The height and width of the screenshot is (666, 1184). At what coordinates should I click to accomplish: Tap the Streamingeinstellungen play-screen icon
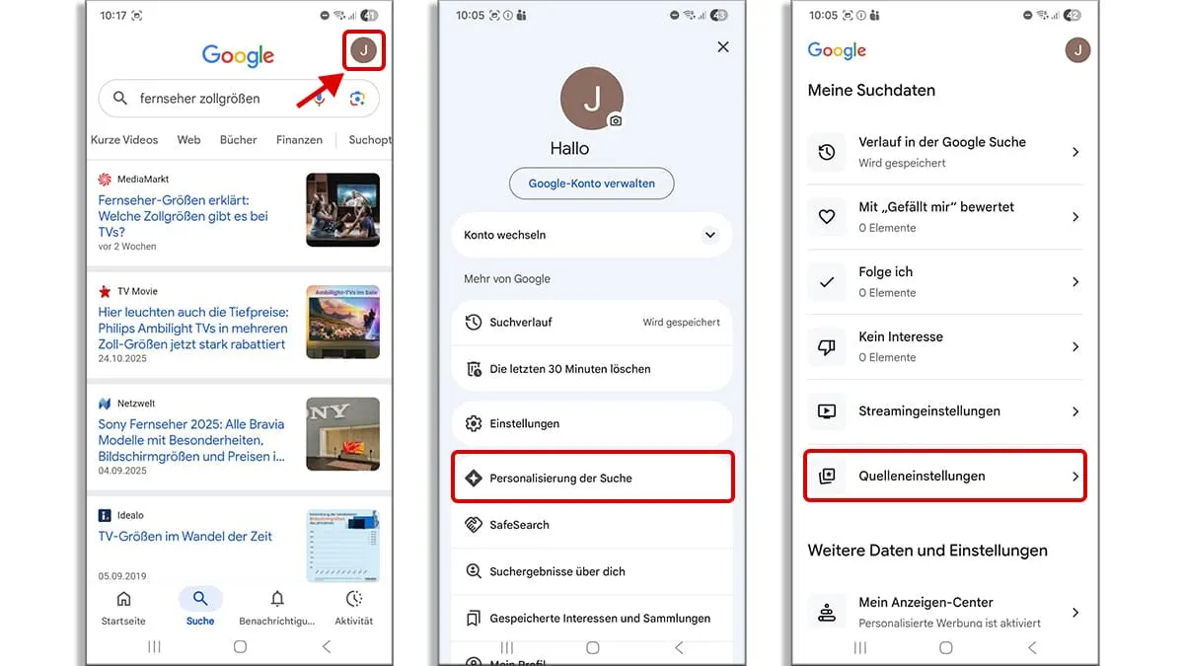point(827,411)
